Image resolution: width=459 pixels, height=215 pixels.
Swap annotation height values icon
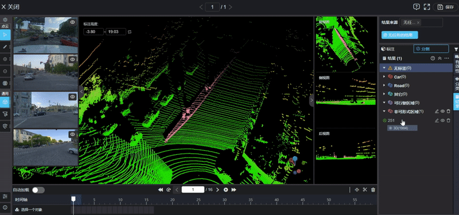click(130, 32)
